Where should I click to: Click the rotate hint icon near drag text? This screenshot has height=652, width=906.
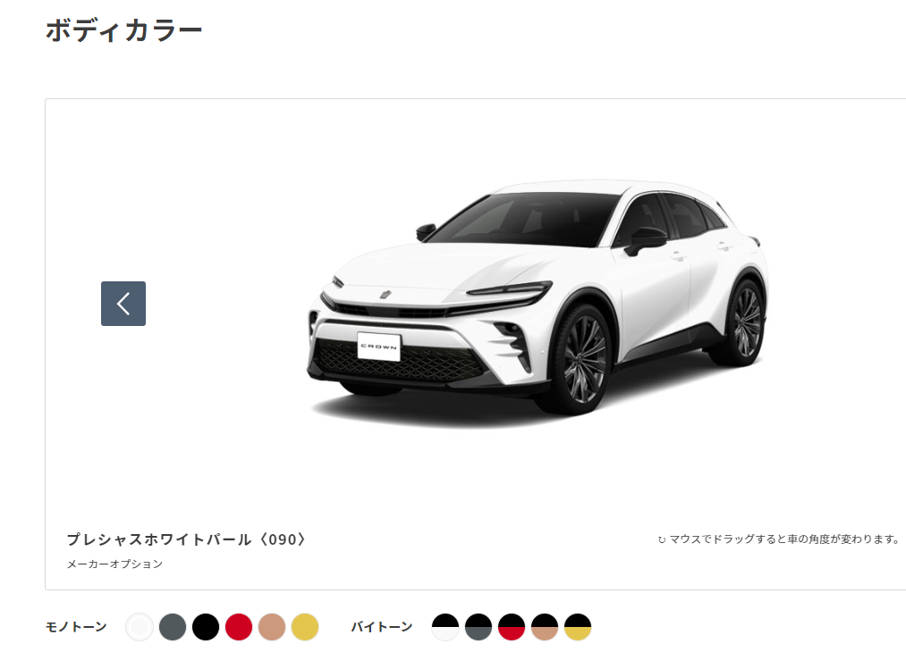[662, 540]
